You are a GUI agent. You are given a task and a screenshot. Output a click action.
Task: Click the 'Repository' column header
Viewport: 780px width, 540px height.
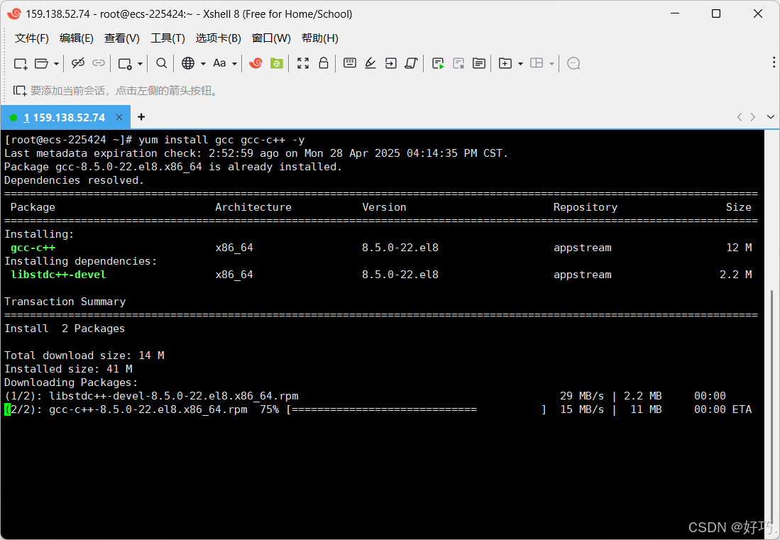(x=586, y=207)
